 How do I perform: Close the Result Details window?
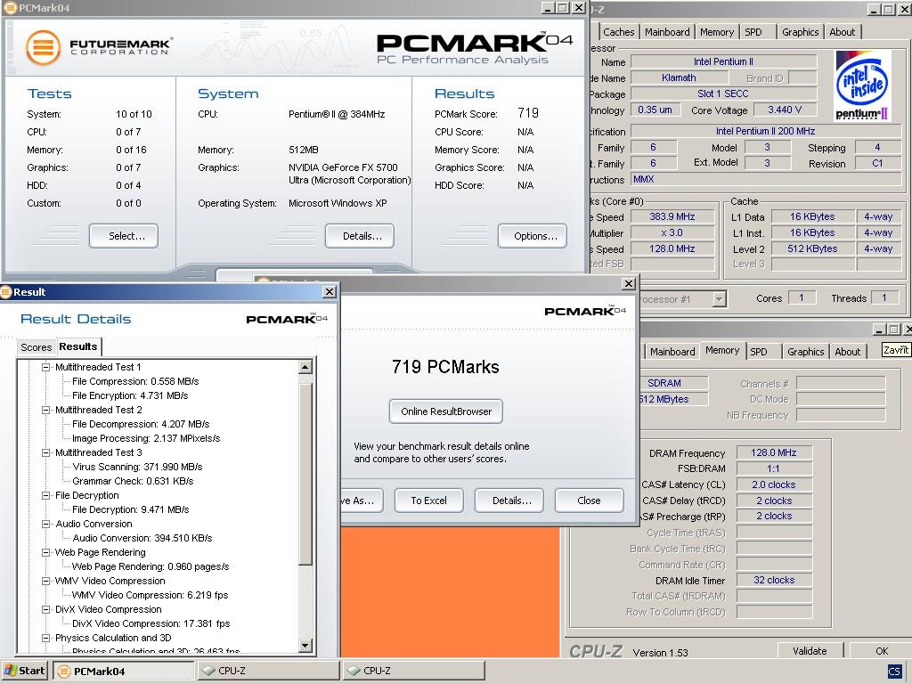(330, 291)
